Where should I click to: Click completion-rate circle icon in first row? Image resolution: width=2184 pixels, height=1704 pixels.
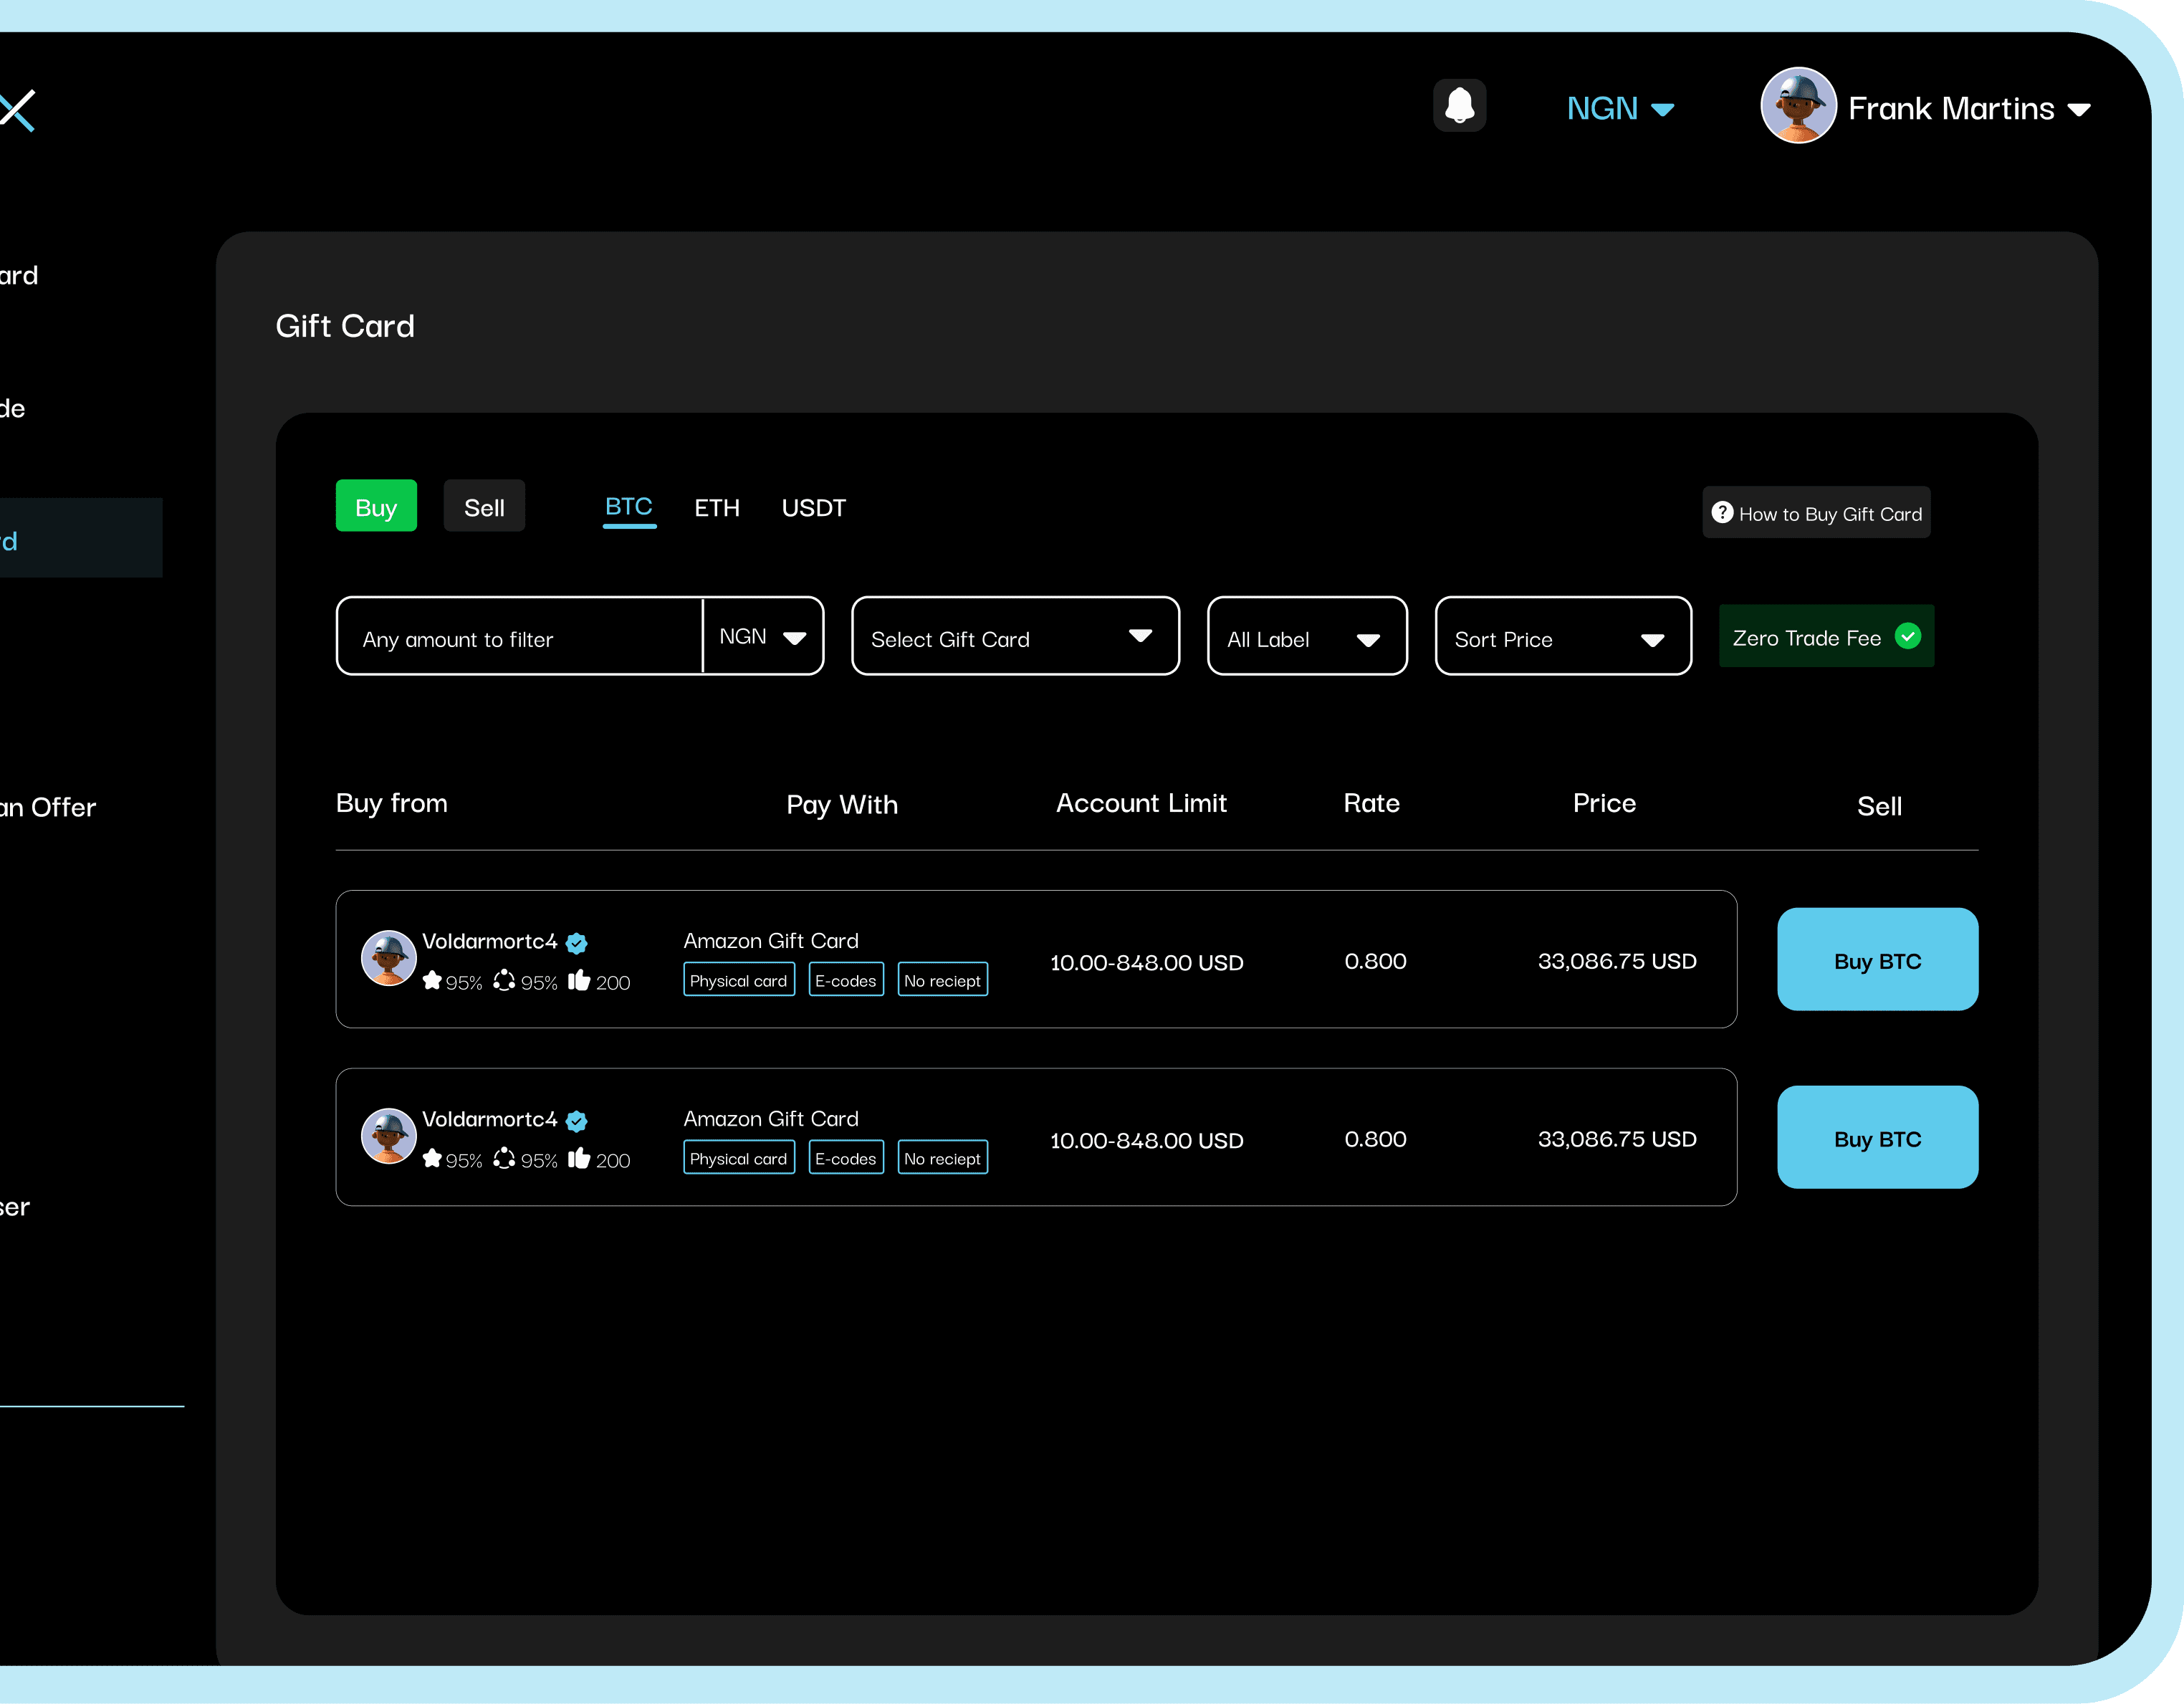point(504,980)
